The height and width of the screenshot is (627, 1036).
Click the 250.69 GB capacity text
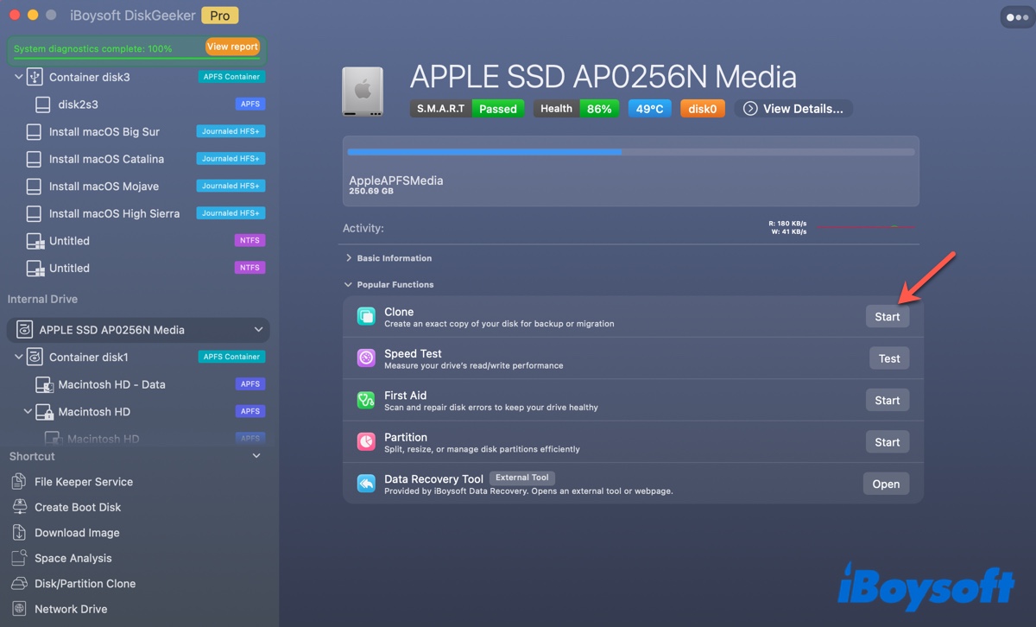coord(371,191)
